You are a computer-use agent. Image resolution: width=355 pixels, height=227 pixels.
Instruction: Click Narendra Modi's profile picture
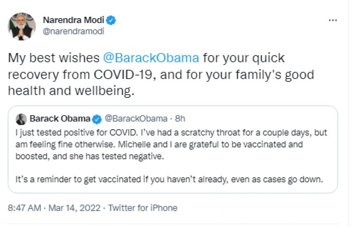point(21,26)
